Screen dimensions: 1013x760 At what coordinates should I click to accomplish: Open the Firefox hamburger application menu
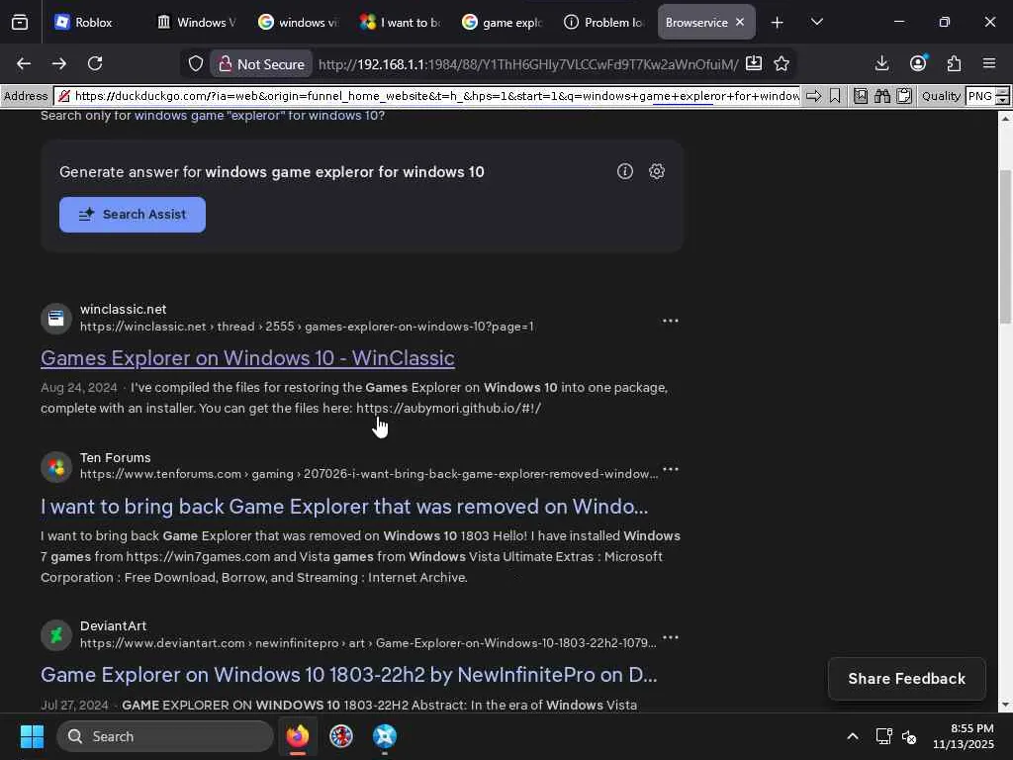989,63
